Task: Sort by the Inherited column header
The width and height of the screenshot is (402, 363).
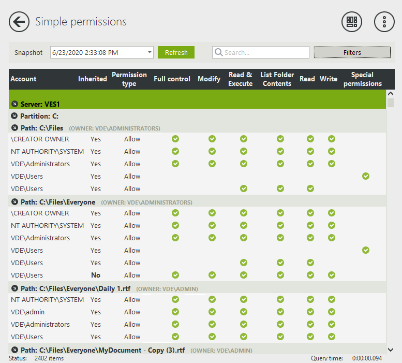Action: [x=93, y=79]
